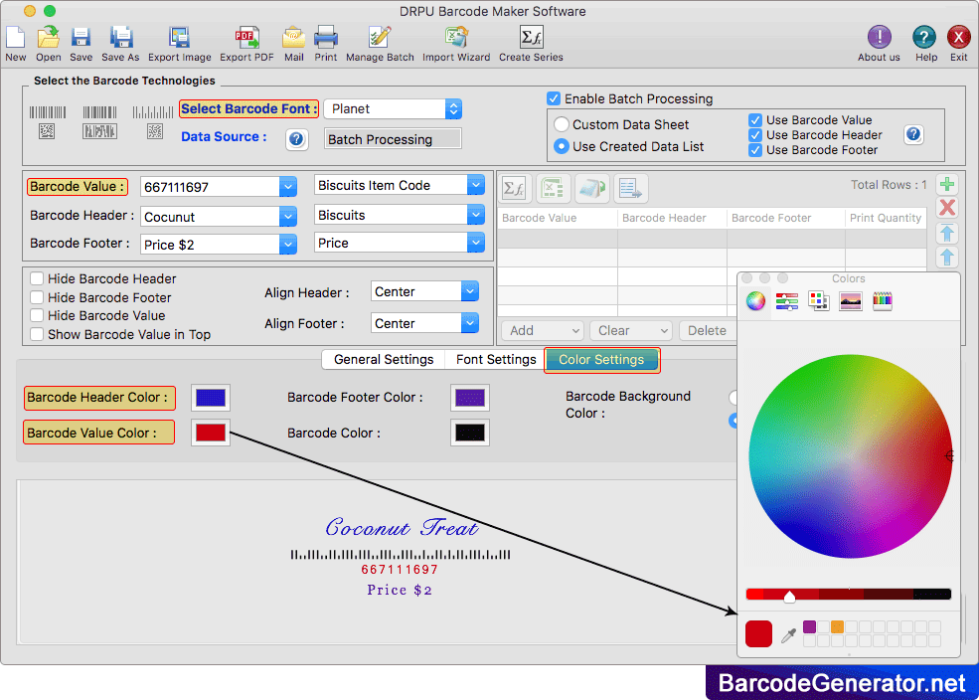
Task: Click the Excel import icon above table
Action: [x=554, y=189]
